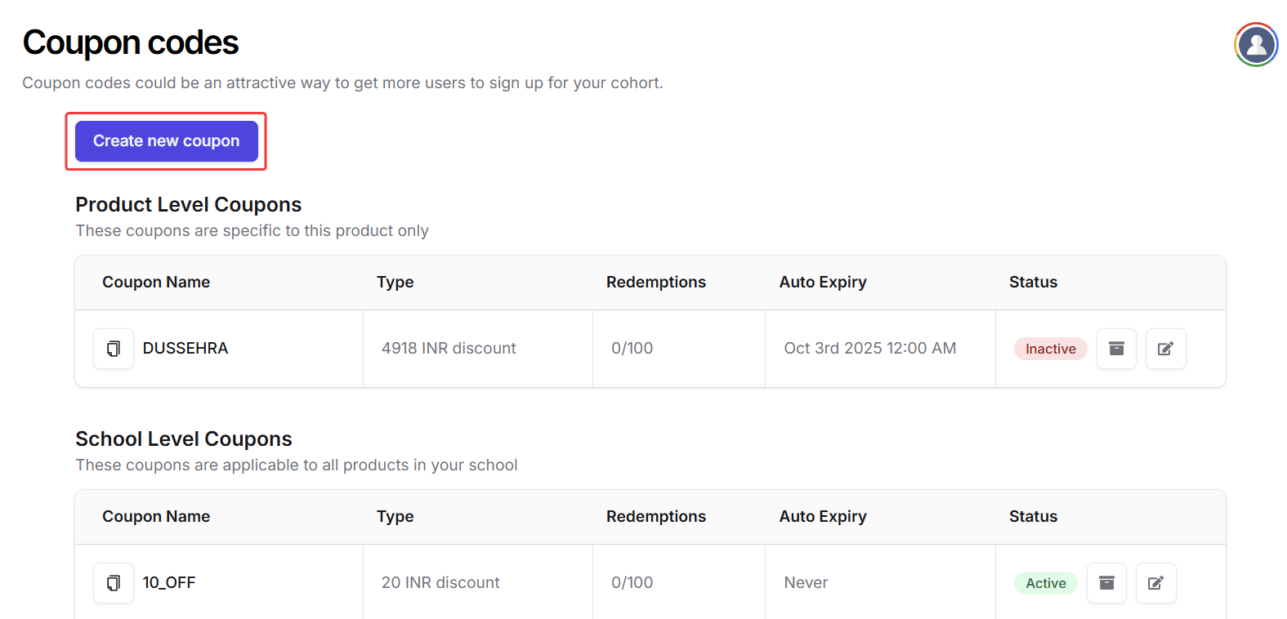Click the Oct 3rd 2025 expiry cell
1287x619 pixels.
coord(869,349)
